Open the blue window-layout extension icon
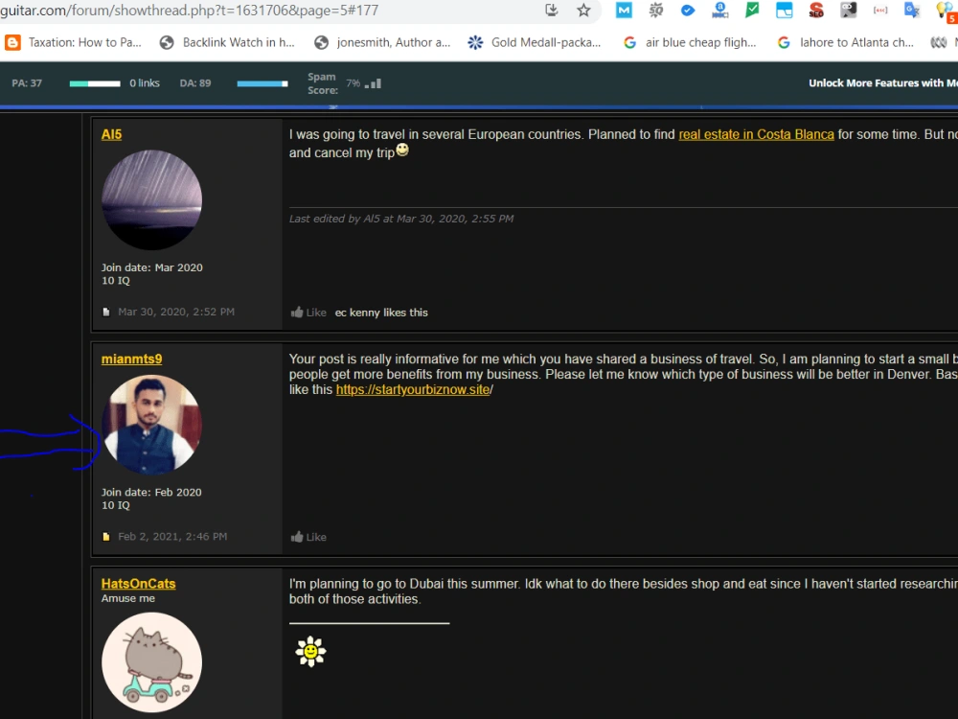Image resolution: width=958 pixels, height=719 pixels. 784,10
